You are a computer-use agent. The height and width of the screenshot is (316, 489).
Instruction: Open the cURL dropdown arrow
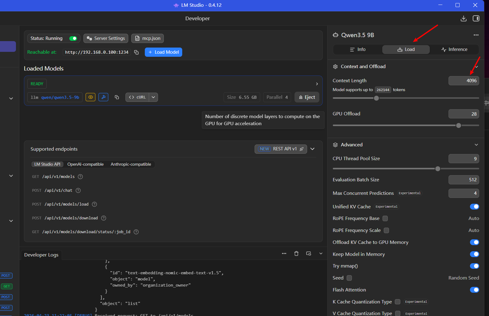(x=153, y=97)
